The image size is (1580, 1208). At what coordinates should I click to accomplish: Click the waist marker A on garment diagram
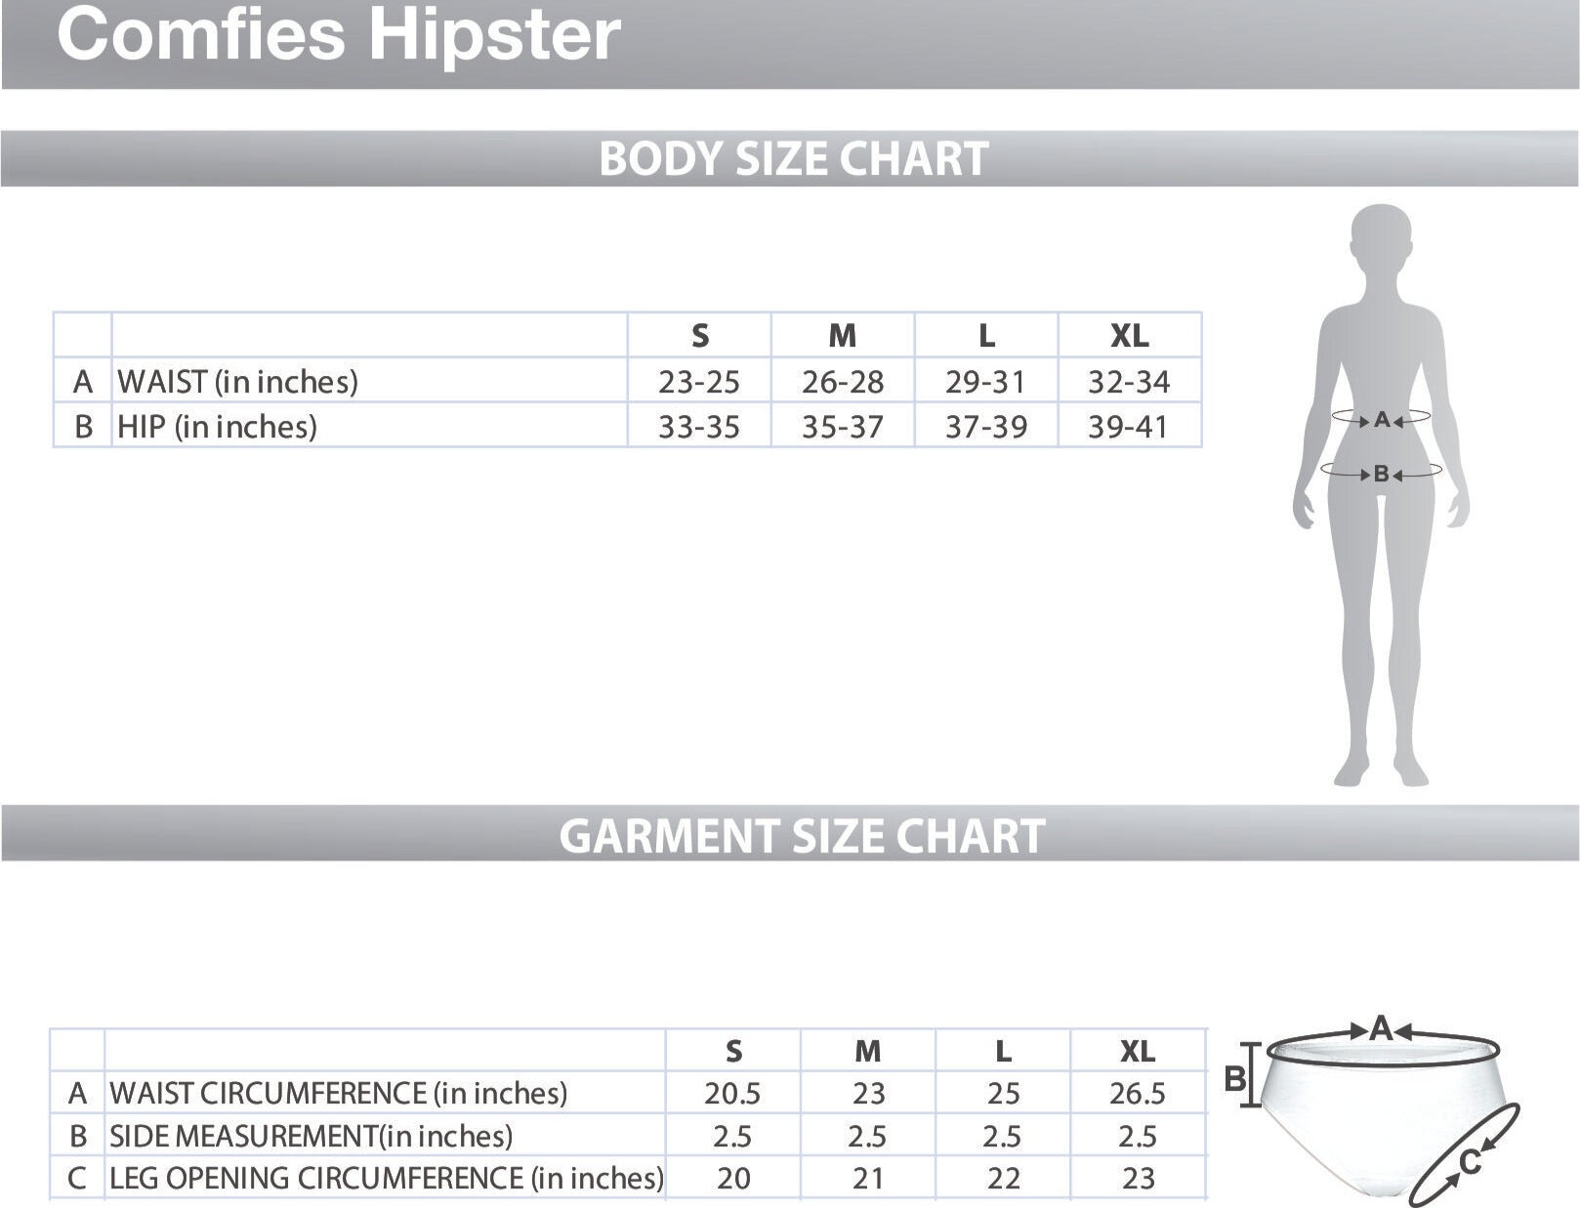pyautogui.click(x=1381, y=1028)
